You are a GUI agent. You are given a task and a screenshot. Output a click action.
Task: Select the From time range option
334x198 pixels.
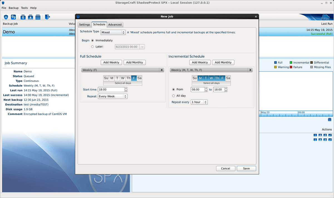174,90
